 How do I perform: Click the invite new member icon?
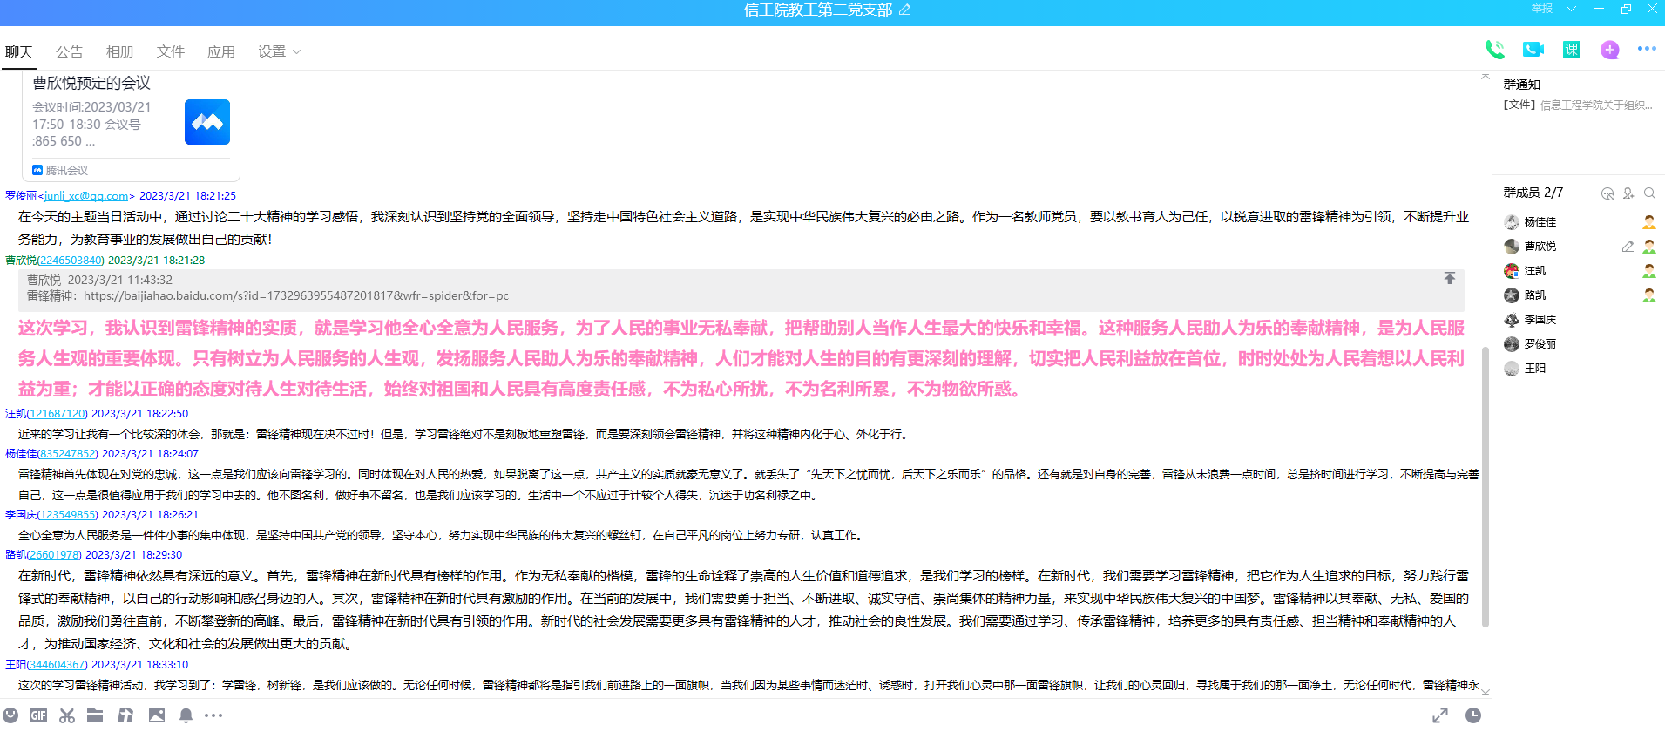(1628, 193)
